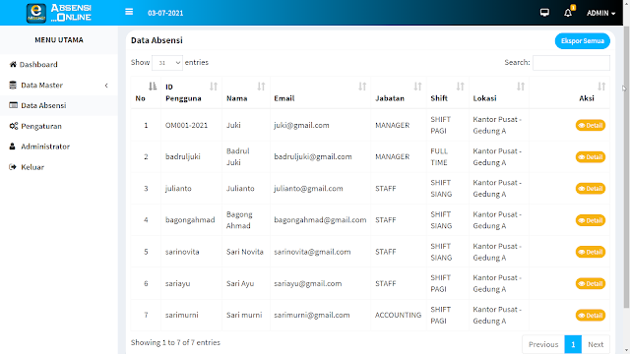Viewport: 630px width, 354px height.
Task: Open Data Master menu item
Action: coord(59,86)
